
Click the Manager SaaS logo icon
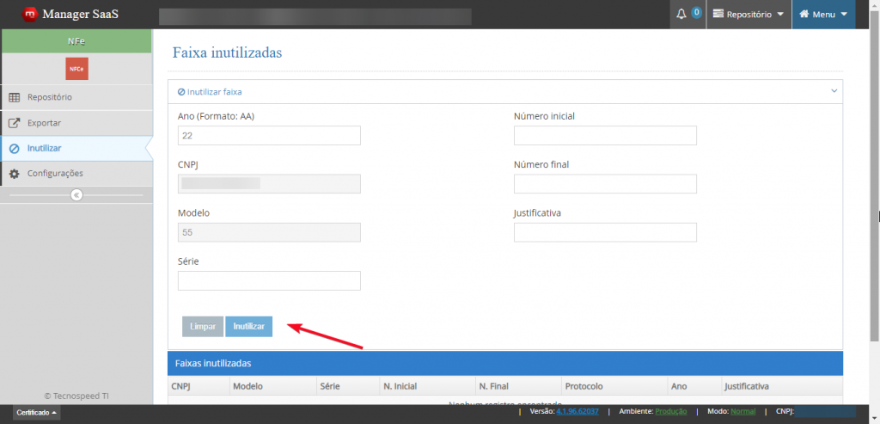click(30, 14)
